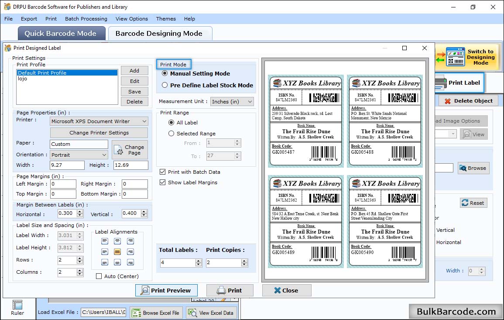Click the Rows spinner control
Viewport: 504px width, 320px height.
click(x=80, y=260)
